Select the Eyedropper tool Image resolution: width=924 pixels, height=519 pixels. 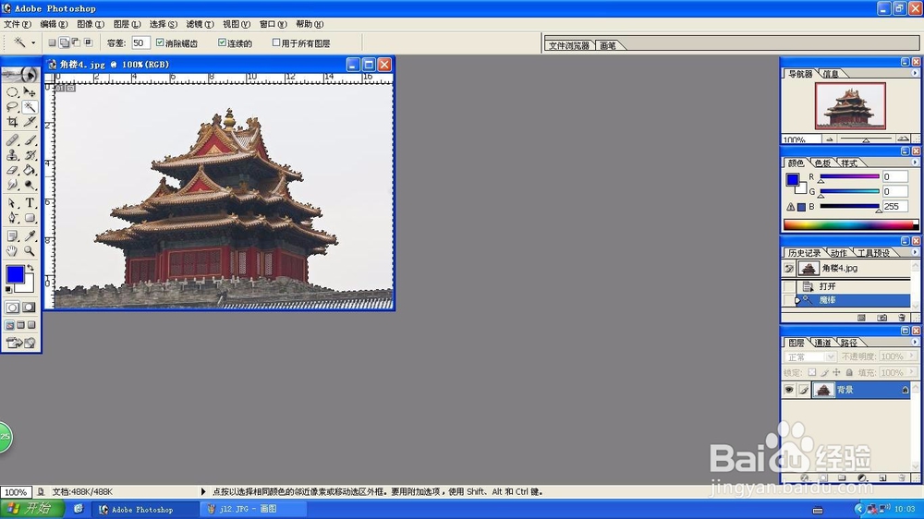point(30,236)
